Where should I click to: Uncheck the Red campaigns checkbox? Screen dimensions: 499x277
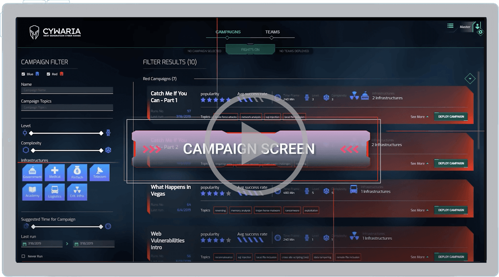coord(48,74)
